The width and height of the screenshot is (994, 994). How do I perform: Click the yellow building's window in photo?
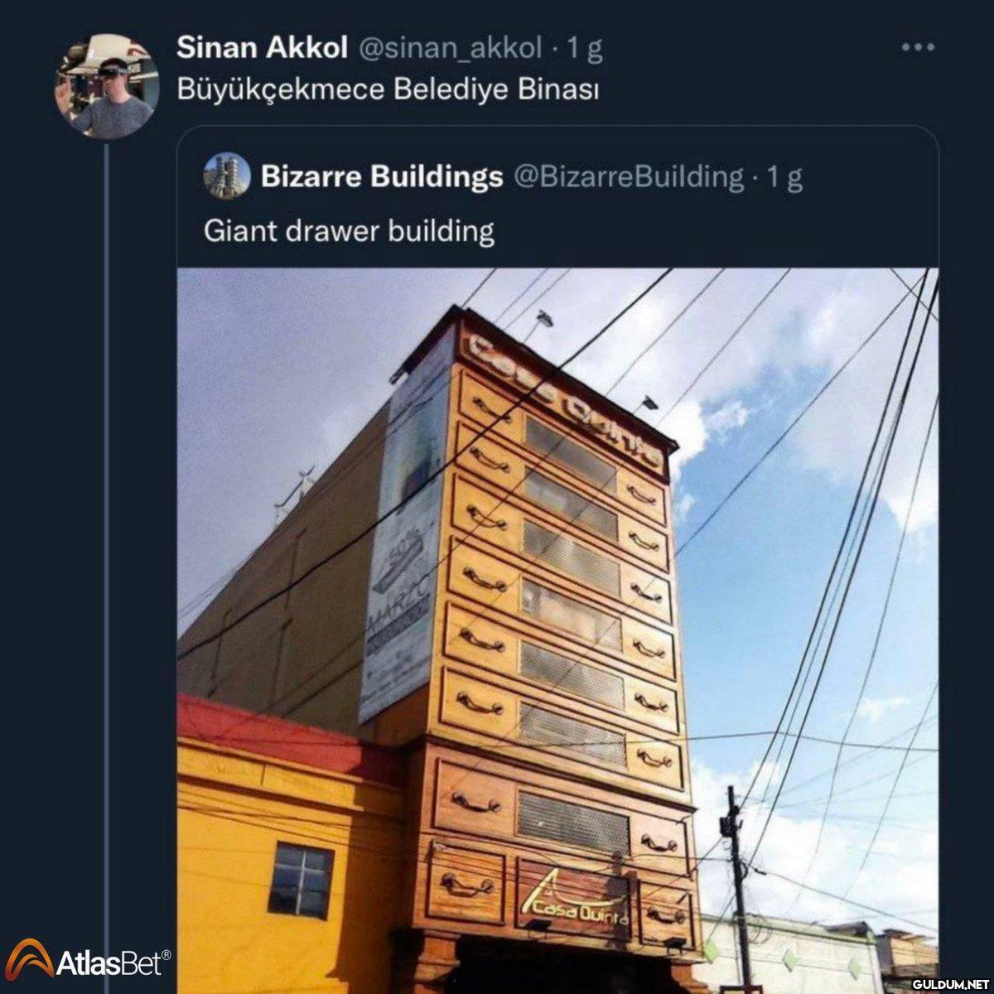(301, 881)
